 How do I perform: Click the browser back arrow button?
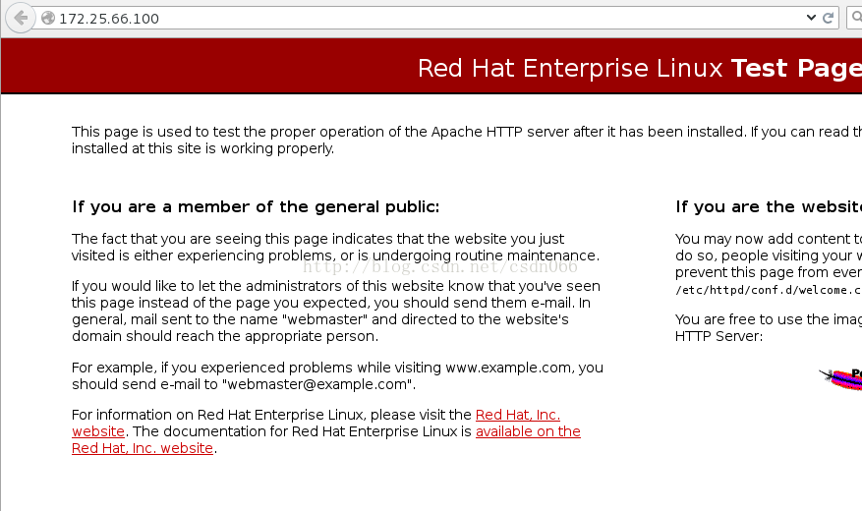click(21, 18)
